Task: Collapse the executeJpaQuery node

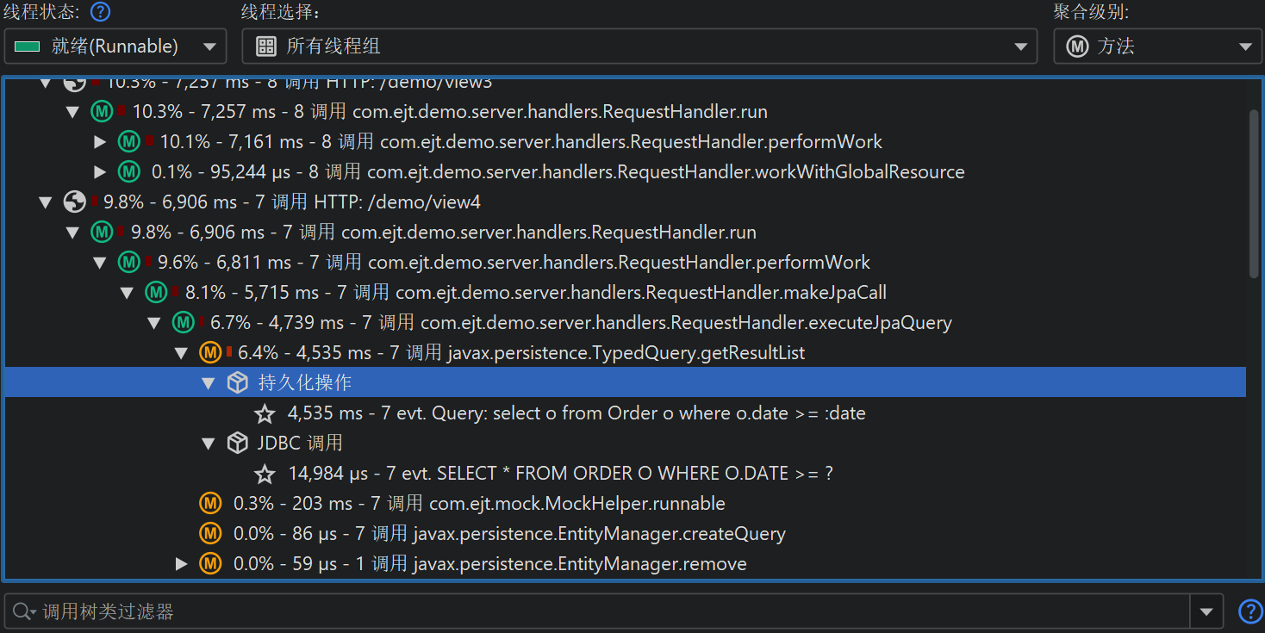Action: point(154,323)
